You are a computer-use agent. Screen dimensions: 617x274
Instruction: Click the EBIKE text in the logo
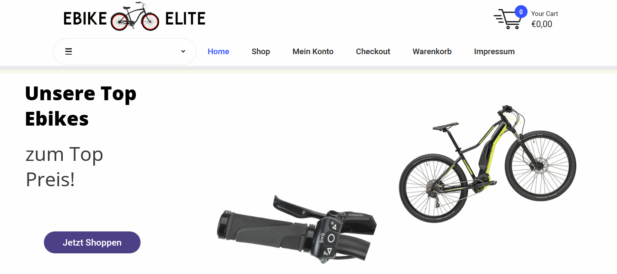click(85, 19)
